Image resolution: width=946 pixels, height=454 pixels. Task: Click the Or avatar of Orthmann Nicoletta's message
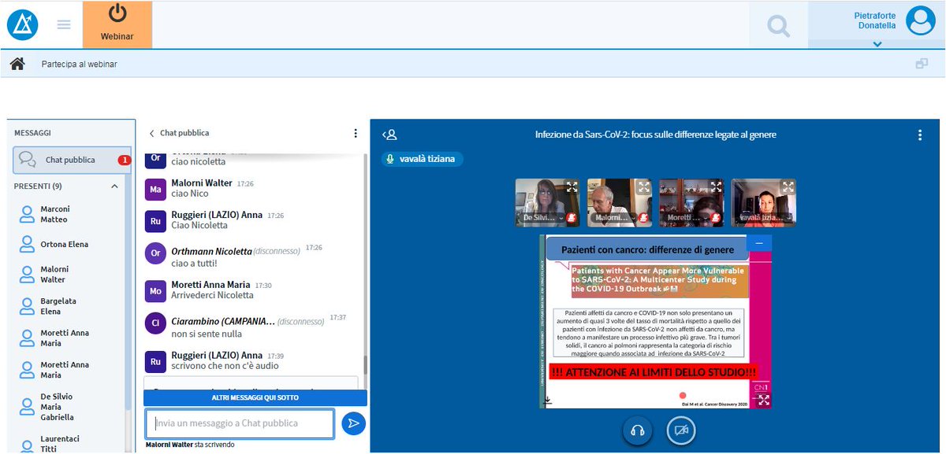[156, 253]
